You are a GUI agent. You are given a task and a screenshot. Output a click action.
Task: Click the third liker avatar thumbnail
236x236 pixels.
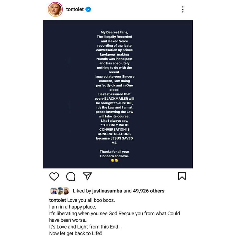pyautogui.click(x=66, y=191)
